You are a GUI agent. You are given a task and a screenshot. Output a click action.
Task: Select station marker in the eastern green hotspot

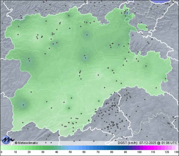tap(146, 66)
